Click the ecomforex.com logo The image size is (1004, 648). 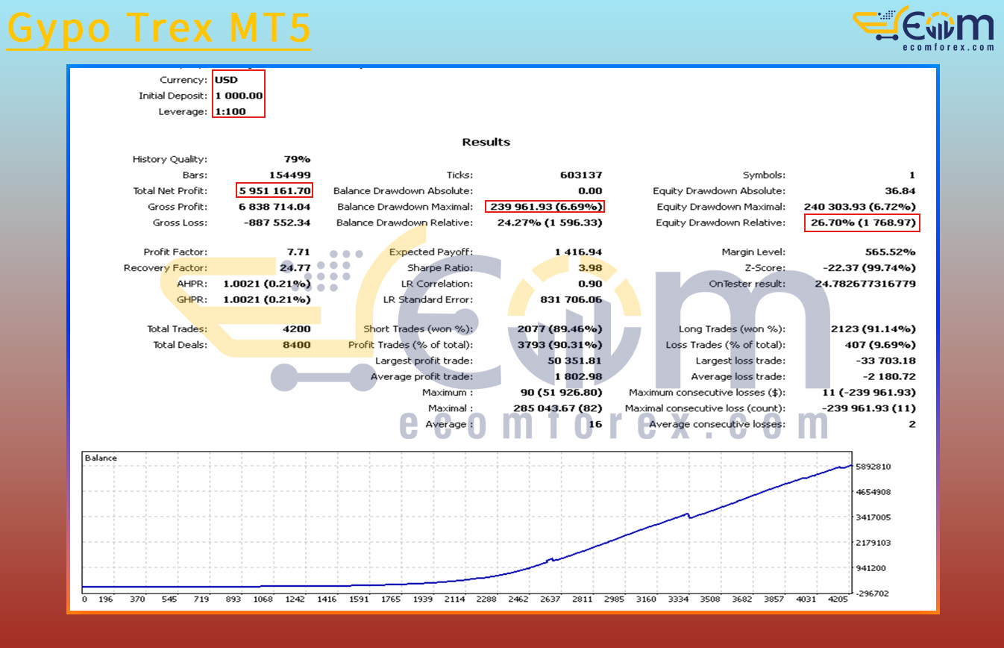(923, 29)
